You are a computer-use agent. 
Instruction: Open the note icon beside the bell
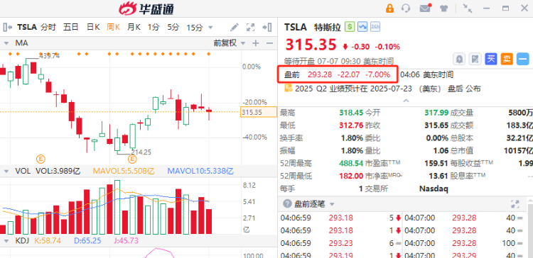tap(475, 59)
